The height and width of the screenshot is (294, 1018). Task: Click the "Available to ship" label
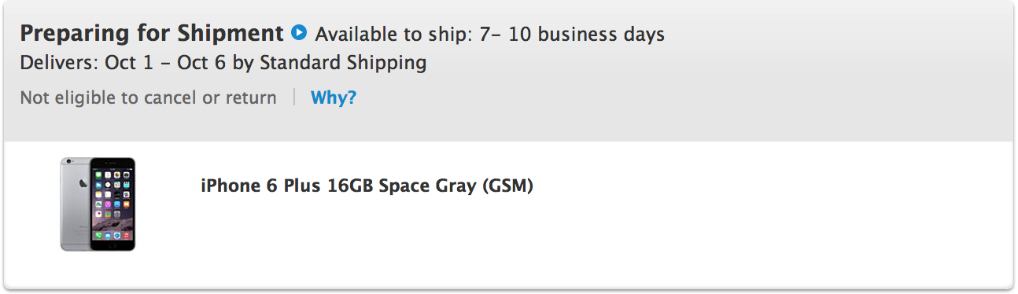(x=384, y=35)
